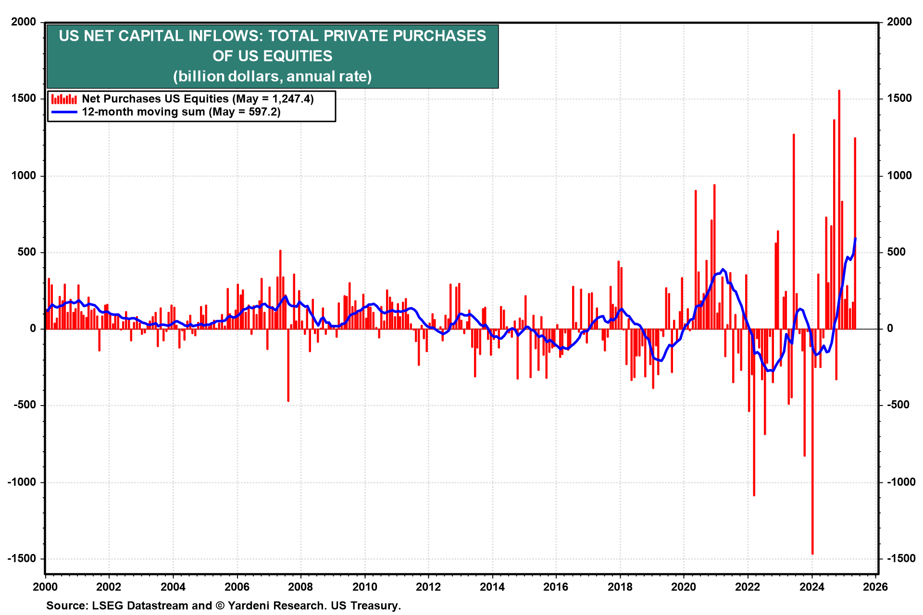Click the -1500 label on the right axis
Image resolution: width=923 pixels, height=615 pixels.
click(901, 558)
